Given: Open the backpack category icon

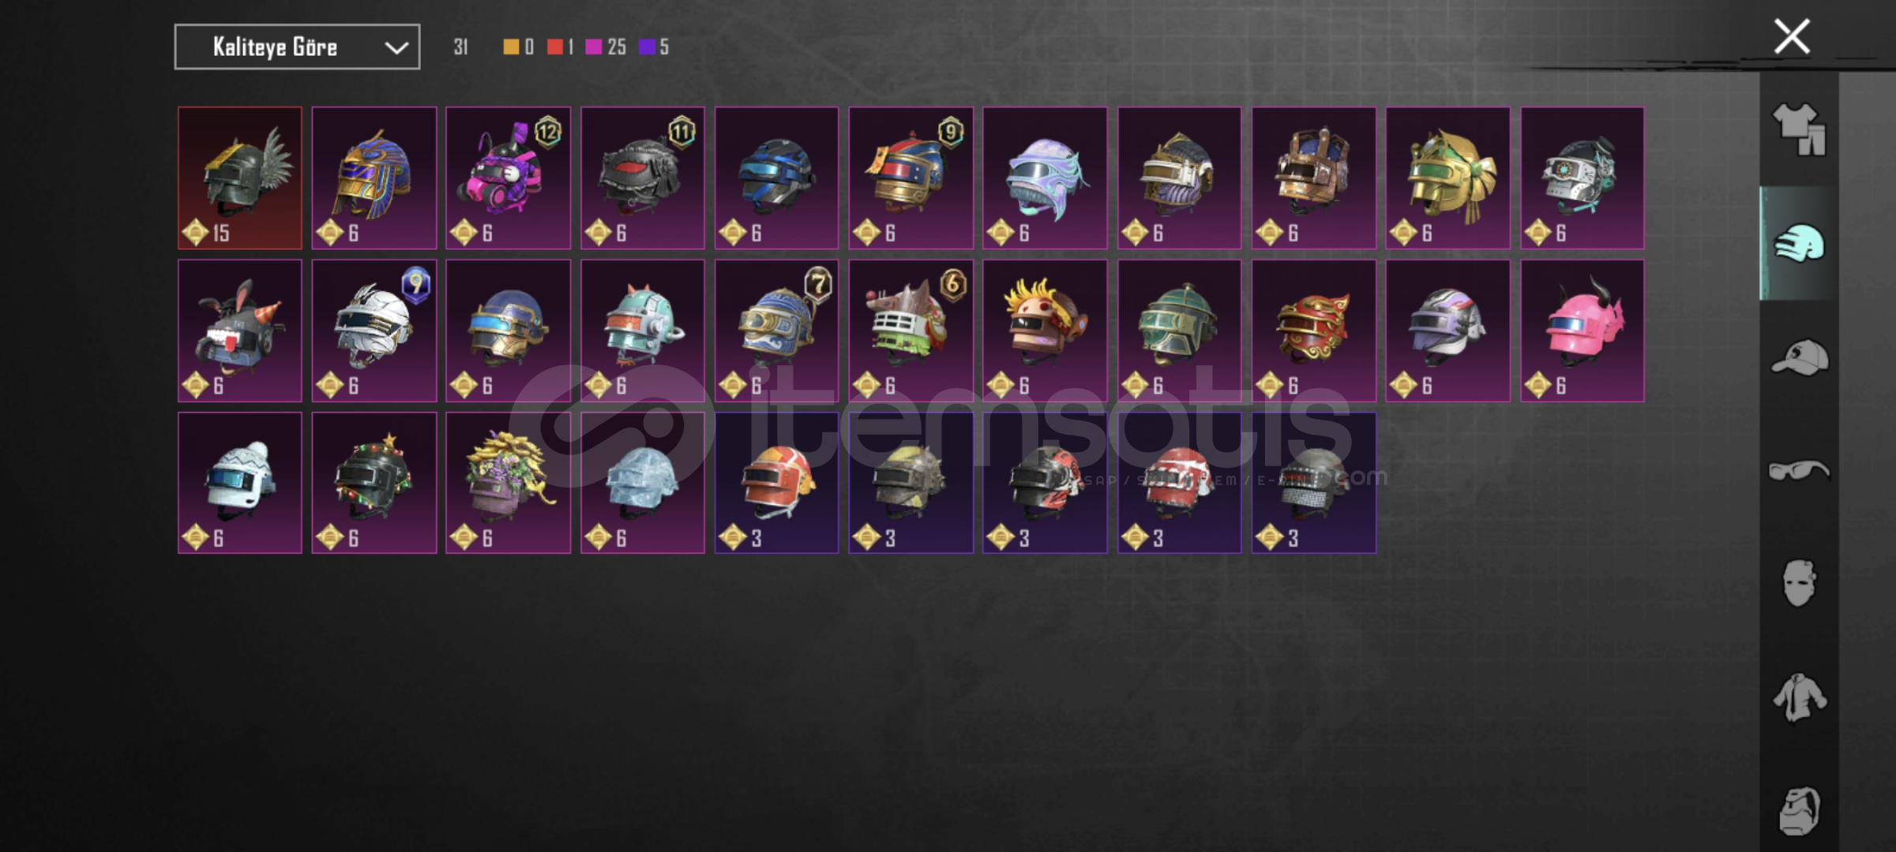Looking at the screenshot, I should point(1800,810).
